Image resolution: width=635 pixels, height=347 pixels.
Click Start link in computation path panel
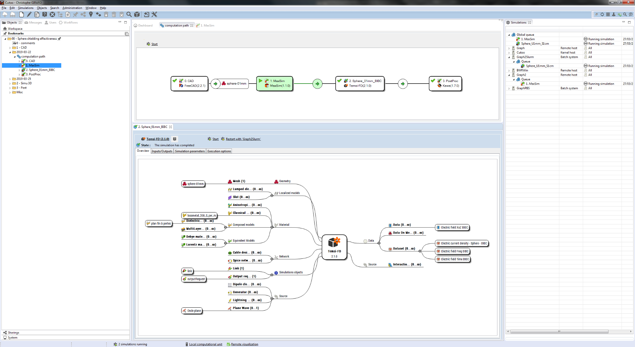[x=154, y=44]
